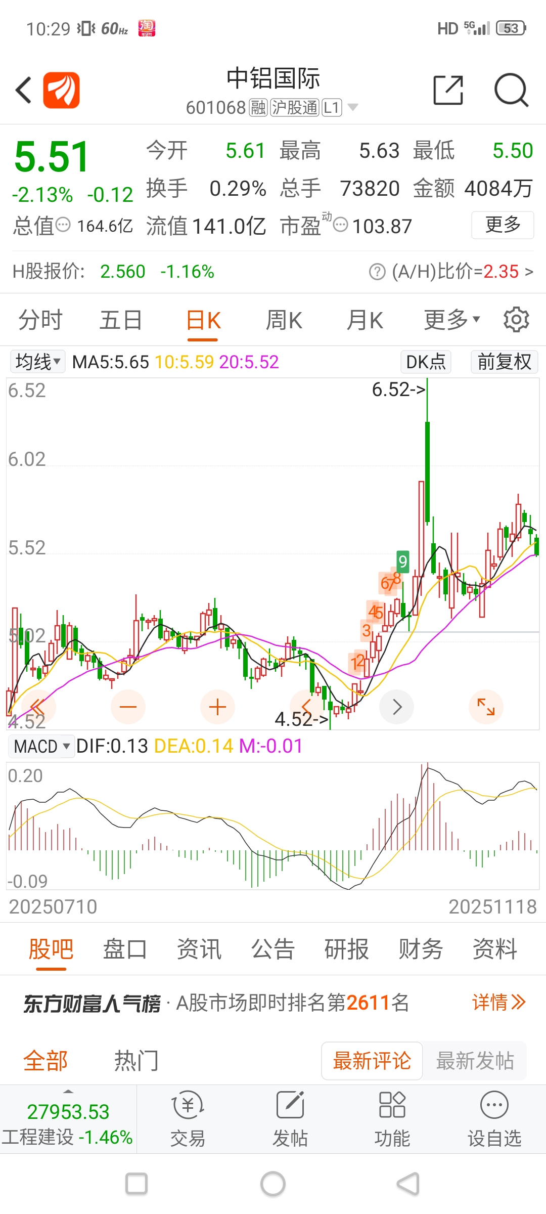546x1214 pixels.
Task: Tap the info icon beside 市盈
Action: point(341,225)
